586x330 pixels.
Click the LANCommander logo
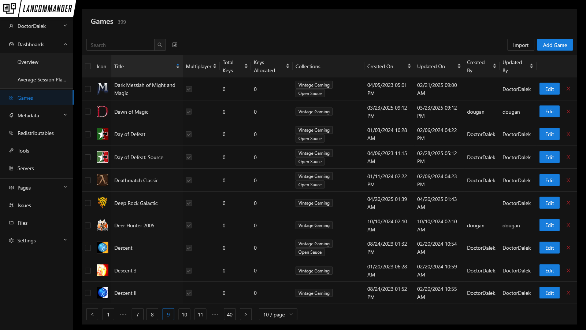click(37, 8)
